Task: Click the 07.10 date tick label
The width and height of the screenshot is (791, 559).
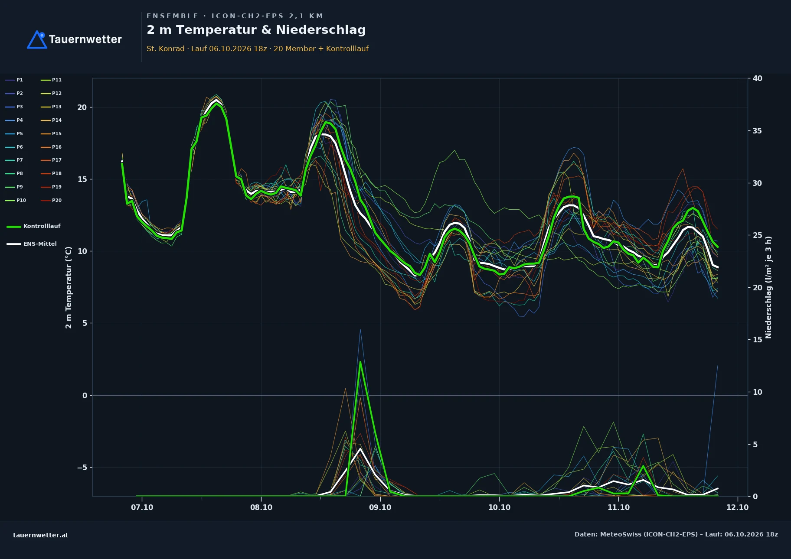Action: (x=142, y=507)
